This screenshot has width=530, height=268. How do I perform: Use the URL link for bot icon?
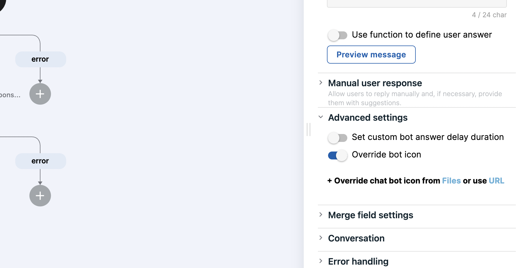click(496, 181)
